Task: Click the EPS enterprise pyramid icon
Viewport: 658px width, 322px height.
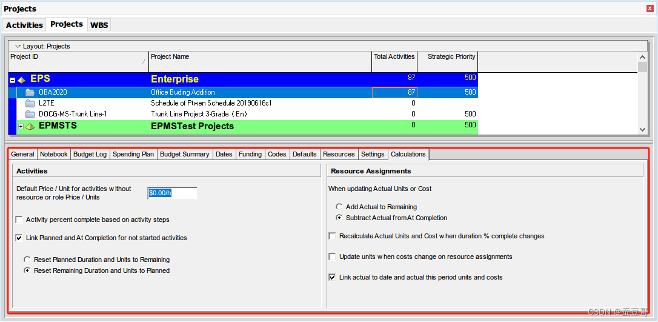Action: [22, 79]
